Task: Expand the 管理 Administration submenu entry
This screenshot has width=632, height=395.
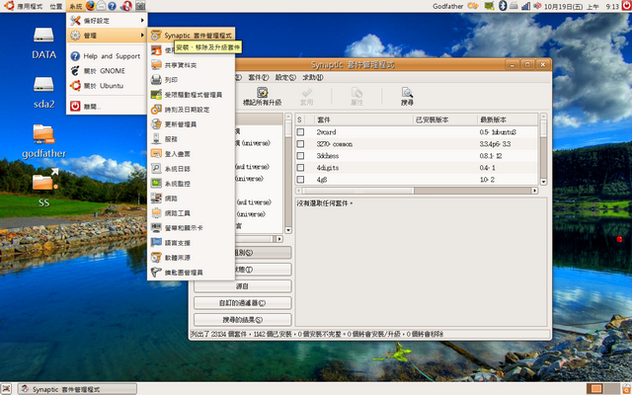Action: click(107, 36)
